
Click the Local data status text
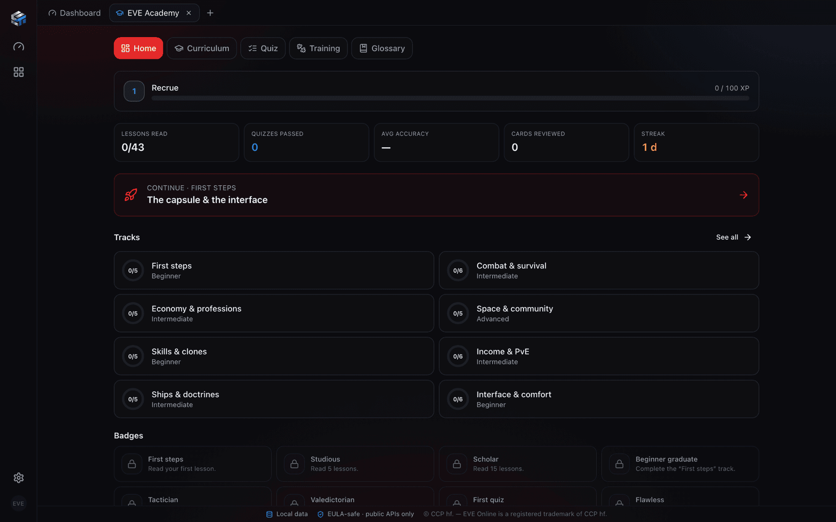point(292,514)
